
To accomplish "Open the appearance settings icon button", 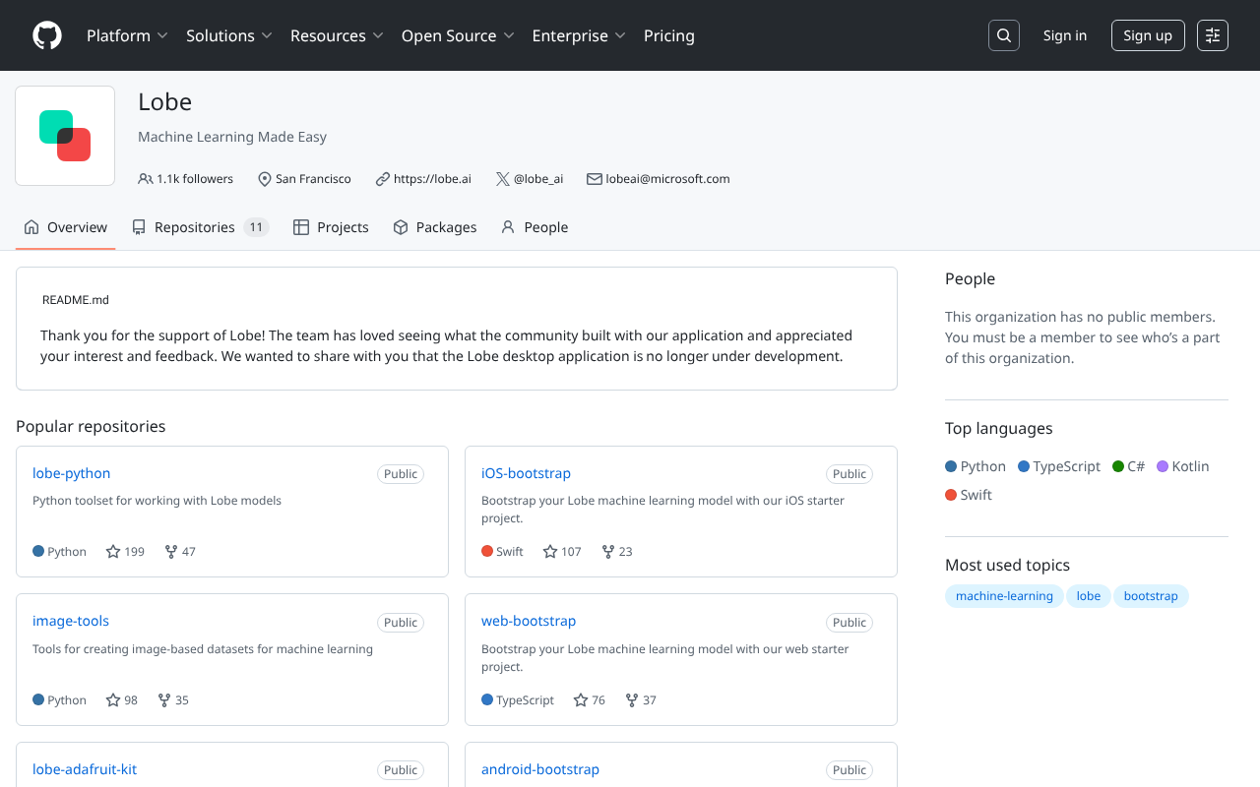I will (1212, 35).
